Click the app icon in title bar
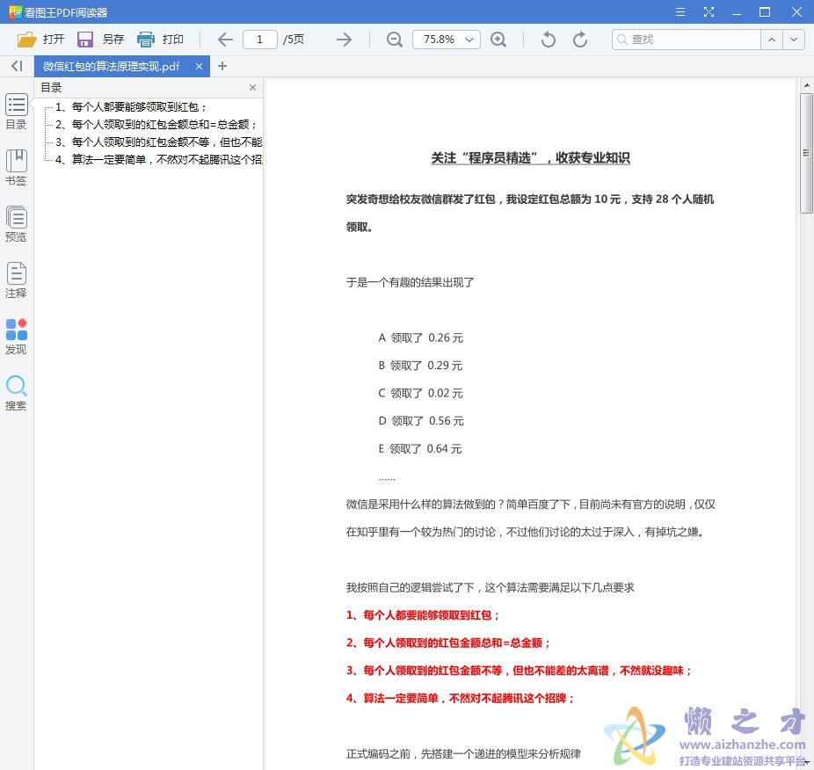Image resolution: width=814 pixels, height=770 pixels. [15, 12]
